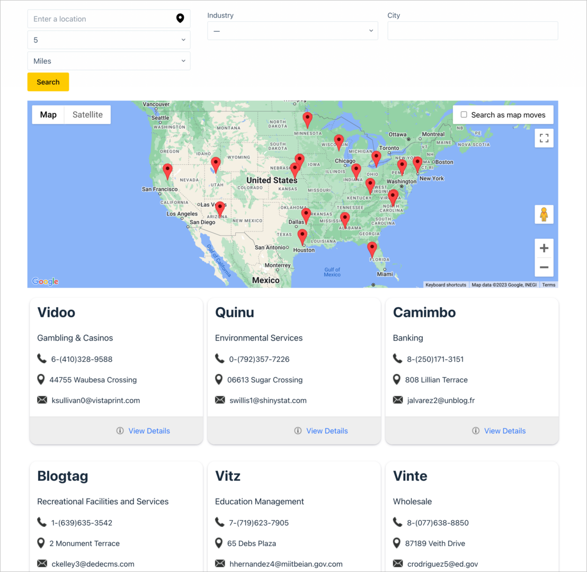587x572 pixels.
Task: Click the map marker near San Francisco
Action: click(x=167, y=171)
